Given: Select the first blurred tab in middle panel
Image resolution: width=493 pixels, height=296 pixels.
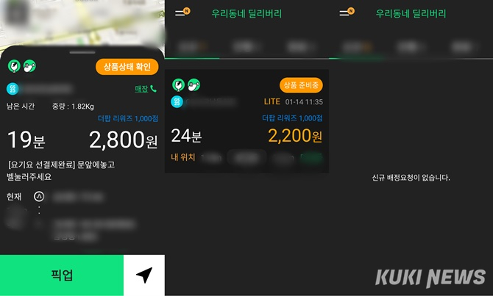Looking at the screenshot, I should coord(192,47).
